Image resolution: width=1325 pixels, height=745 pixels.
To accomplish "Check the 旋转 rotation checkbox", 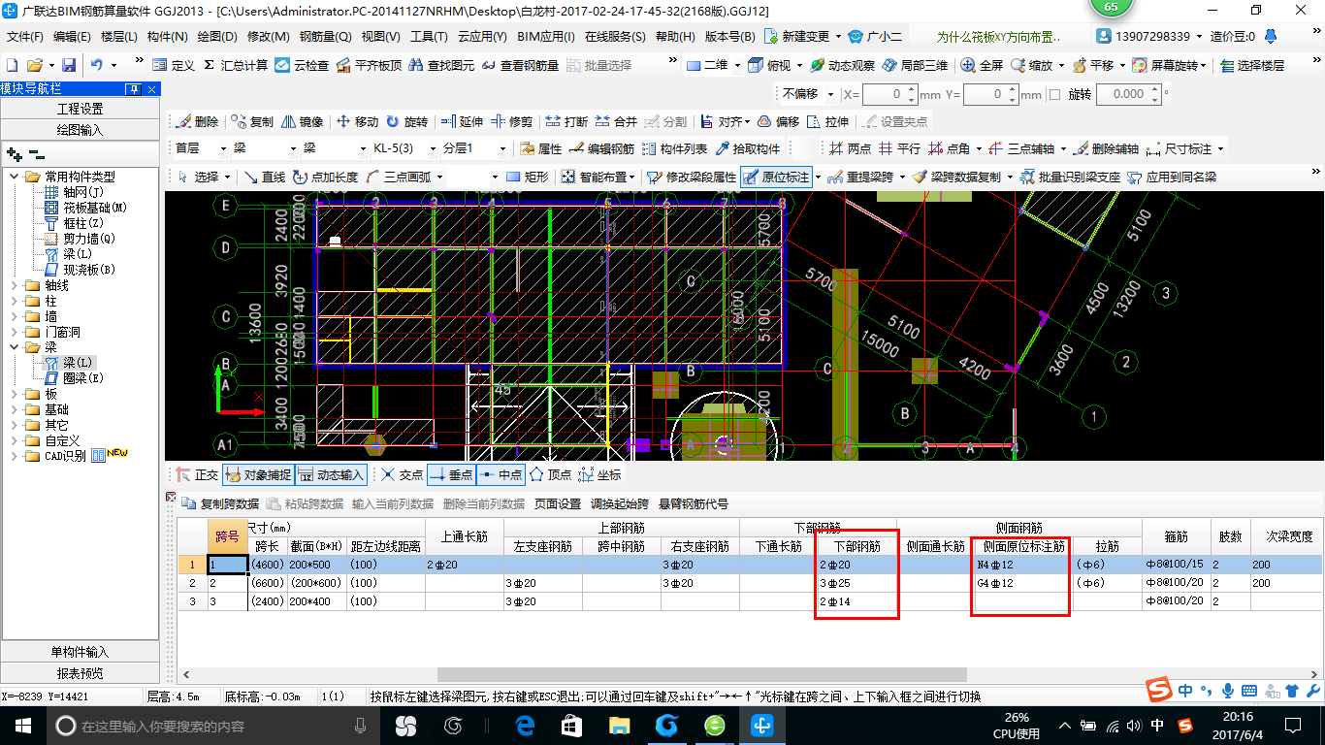I will tap(1055, 95).
